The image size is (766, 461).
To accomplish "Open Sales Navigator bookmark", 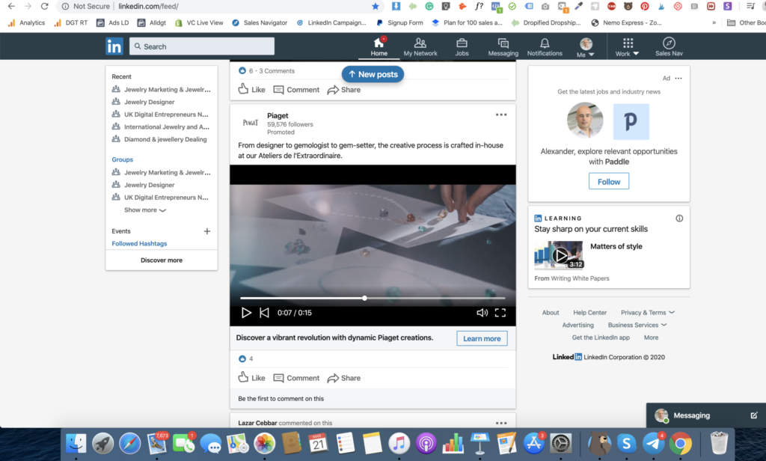I will (260, 22).
